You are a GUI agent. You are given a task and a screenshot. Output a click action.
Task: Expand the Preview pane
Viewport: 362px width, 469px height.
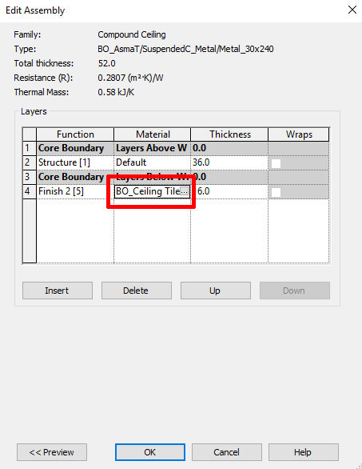(x=52, y=452)
